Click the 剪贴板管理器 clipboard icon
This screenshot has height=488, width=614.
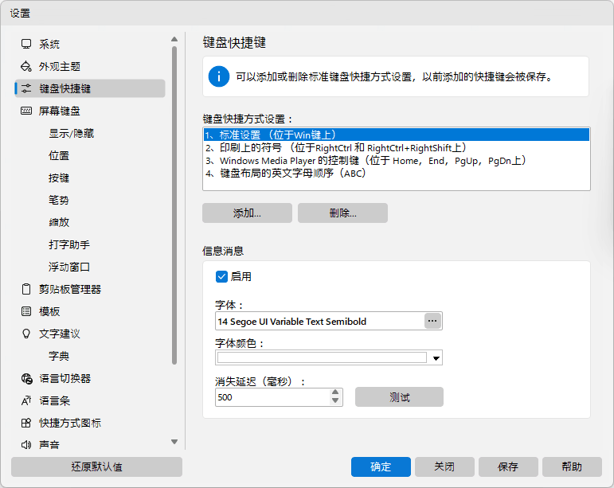click(26, 289)
